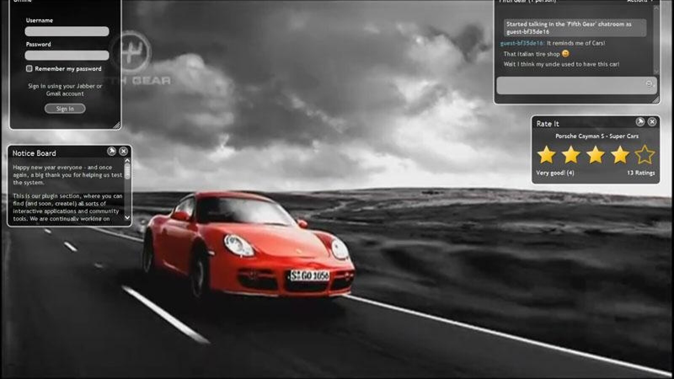Pin the Notice Board widget
Screen dimensions: 674x379
112,151
